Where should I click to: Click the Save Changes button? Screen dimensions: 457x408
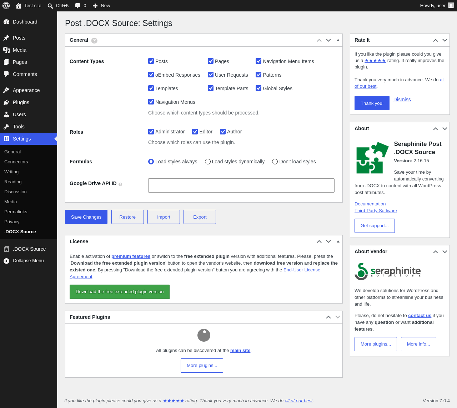point(86,217)
